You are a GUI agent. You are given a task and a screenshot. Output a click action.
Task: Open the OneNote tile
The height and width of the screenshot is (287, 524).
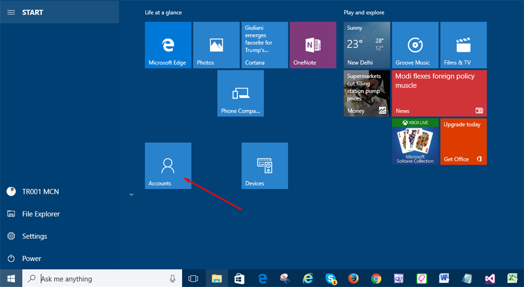point(313,45)
